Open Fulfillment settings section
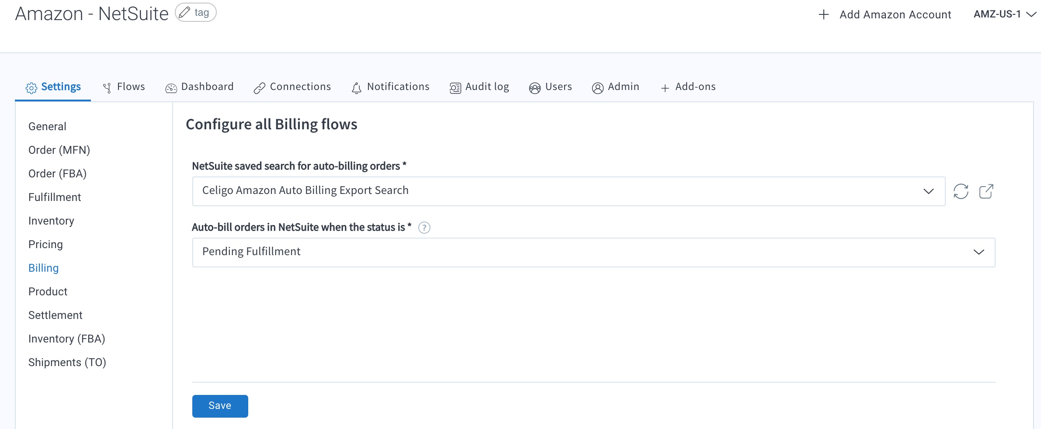The width and height of the screenshot is (1041, 429). pyautogui.click(x=55, y=197)
